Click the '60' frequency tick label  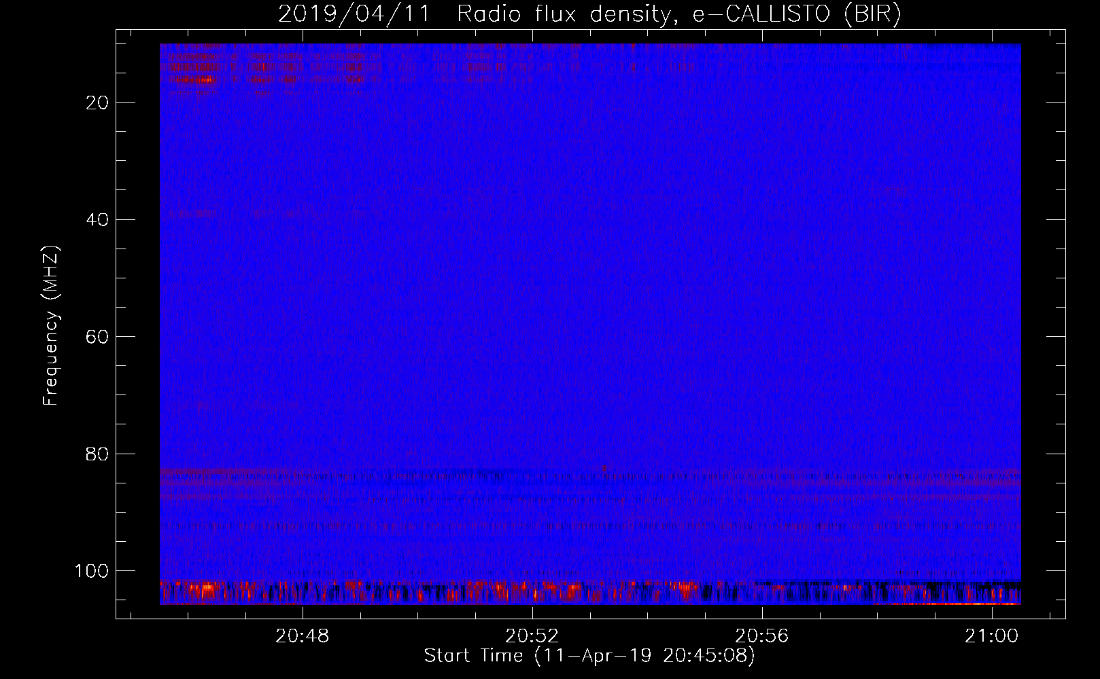tap(97, 337)
